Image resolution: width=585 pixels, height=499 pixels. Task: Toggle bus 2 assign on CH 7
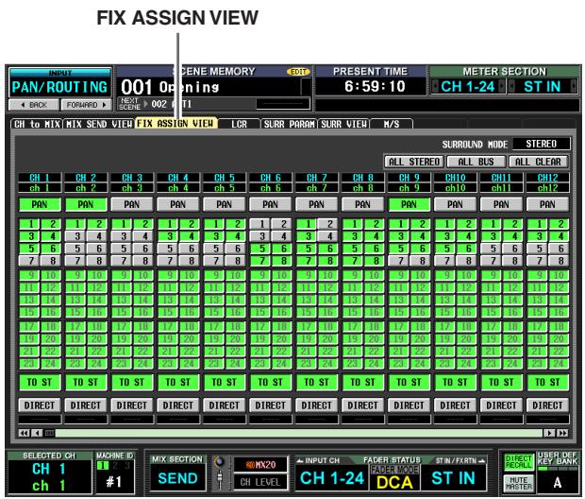[x=327, y=224]
